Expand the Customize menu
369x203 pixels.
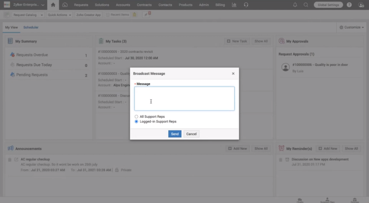(352, 27)
